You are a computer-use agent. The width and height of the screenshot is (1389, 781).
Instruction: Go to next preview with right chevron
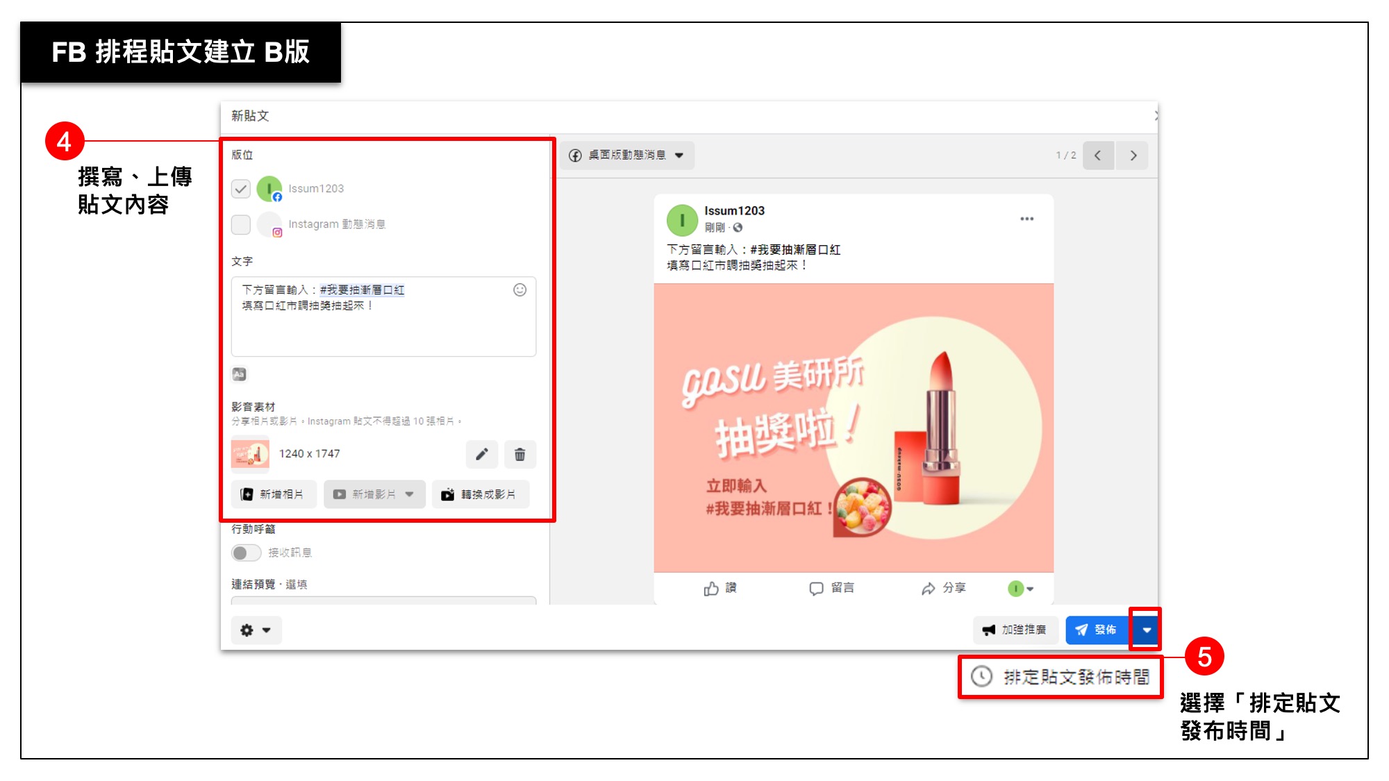(1133, 156)
